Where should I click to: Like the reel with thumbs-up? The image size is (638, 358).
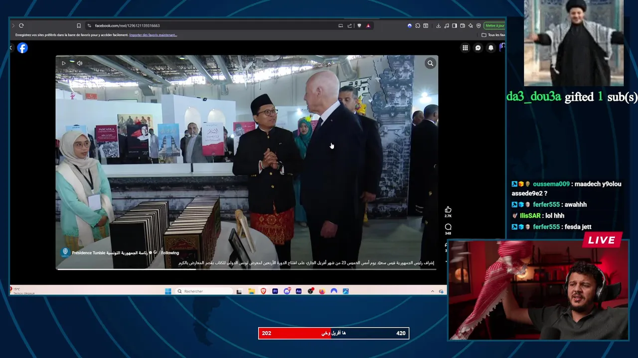coord(448,210)
